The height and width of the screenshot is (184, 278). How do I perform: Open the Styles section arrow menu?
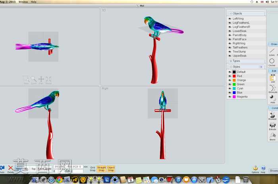[261, 67]
